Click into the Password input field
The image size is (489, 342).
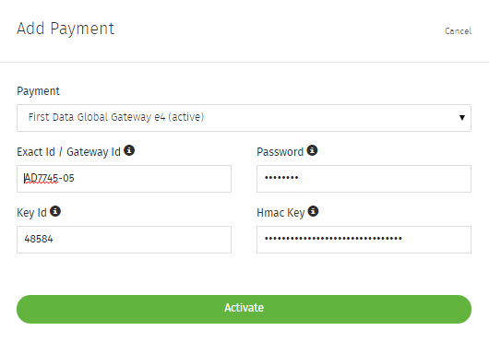coord(364,179)
